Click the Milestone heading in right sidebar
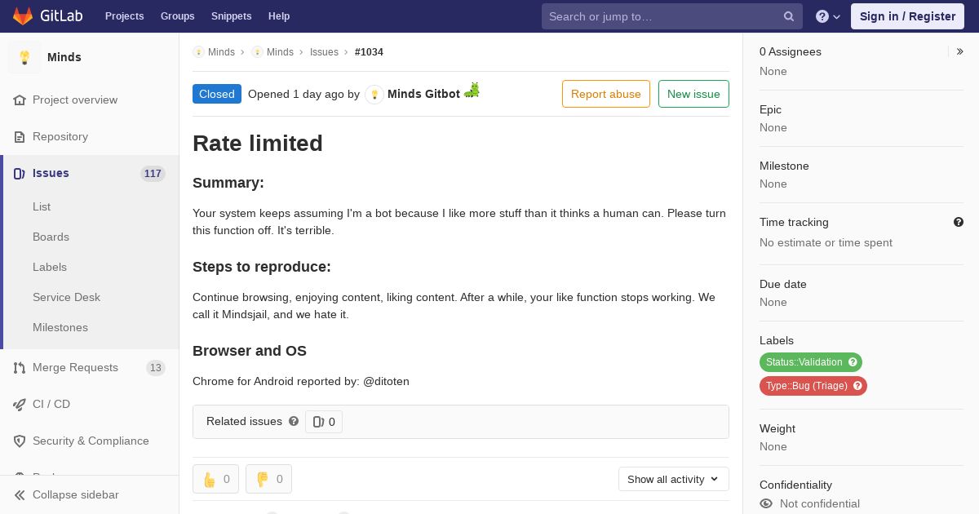Image resolution: width=979 pixels, height=514 pixels. click(x=784, y=166)
